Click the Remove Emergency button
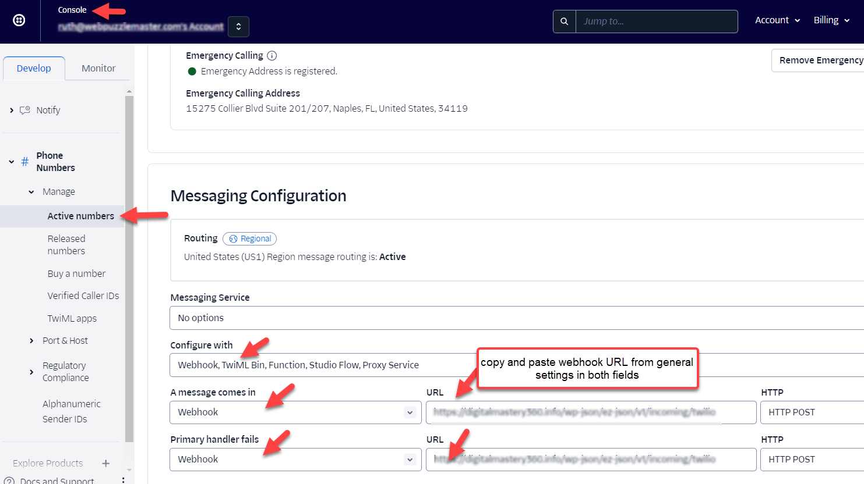 (x=818, y=61)
